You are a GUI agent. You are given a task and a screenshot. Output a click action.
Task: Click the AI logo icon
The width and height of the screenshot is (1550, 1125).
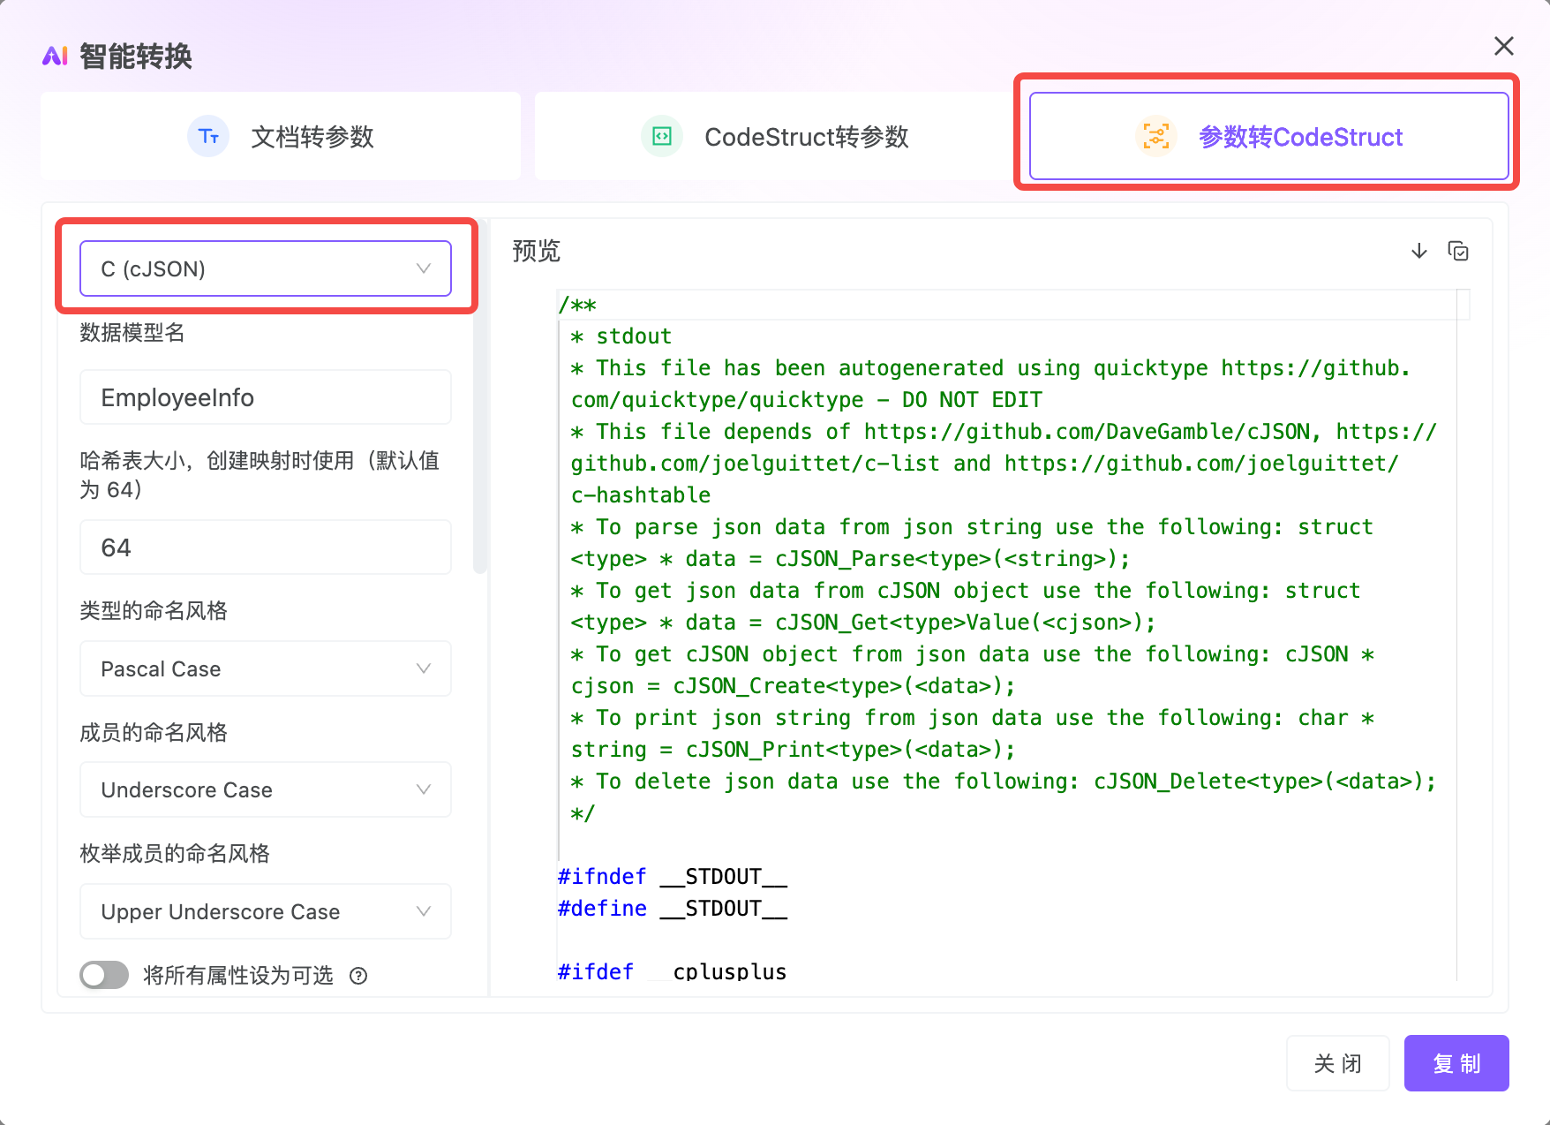coord(55,57)
